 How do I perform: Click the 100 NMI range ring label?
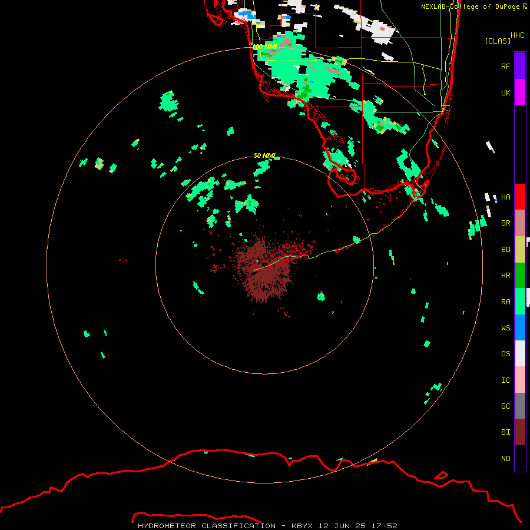pyautogui.click(x=265, y=47)
